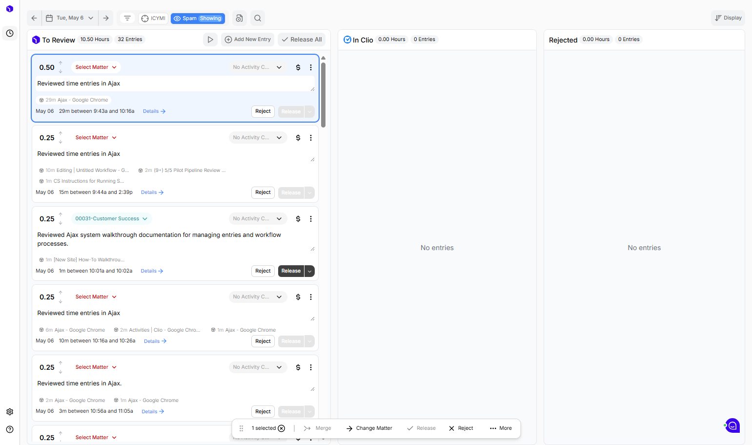This screenshot has width=752, height=445.
Task: Release the Customer Success entry
Action: point(291,271)
